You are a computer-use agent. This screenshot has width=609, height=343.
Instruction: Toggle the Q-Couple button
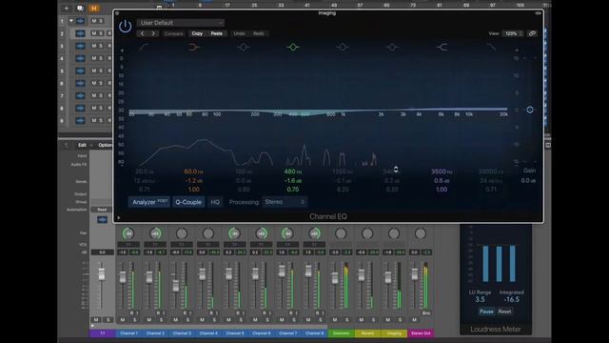(188, 202)
